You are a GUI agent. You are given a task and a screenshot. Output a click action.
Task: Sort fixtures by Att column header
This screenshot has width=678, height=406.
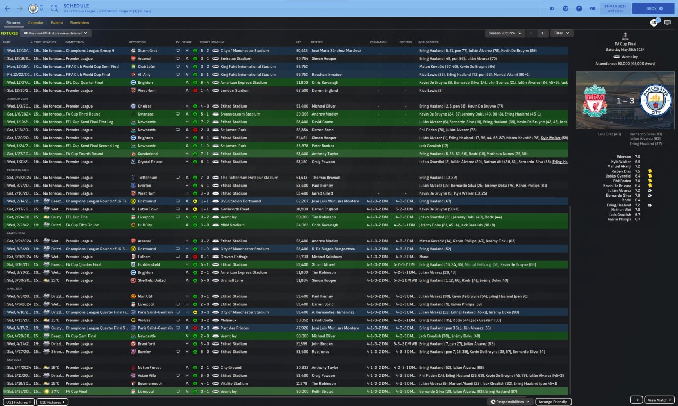[298, 42]
